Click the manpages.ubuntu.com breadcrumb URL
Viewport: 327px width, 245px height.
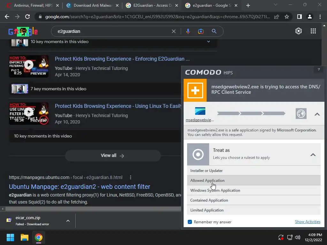(x=65, y=177)
